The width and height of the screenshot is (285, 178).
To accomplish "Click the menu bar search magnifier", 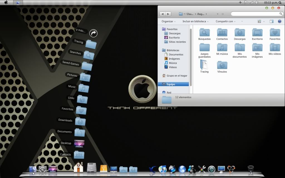I will tap(280, 3).
